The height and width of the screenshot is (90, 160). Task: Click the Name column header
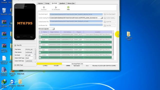tap(45, 32)
